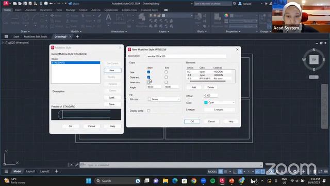Select the Rotate tool in Modify panel

pyautogui.click(x=72, y=16)
